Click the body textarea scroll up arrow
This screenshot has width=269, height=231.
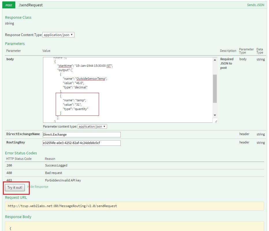coord(215,60)
